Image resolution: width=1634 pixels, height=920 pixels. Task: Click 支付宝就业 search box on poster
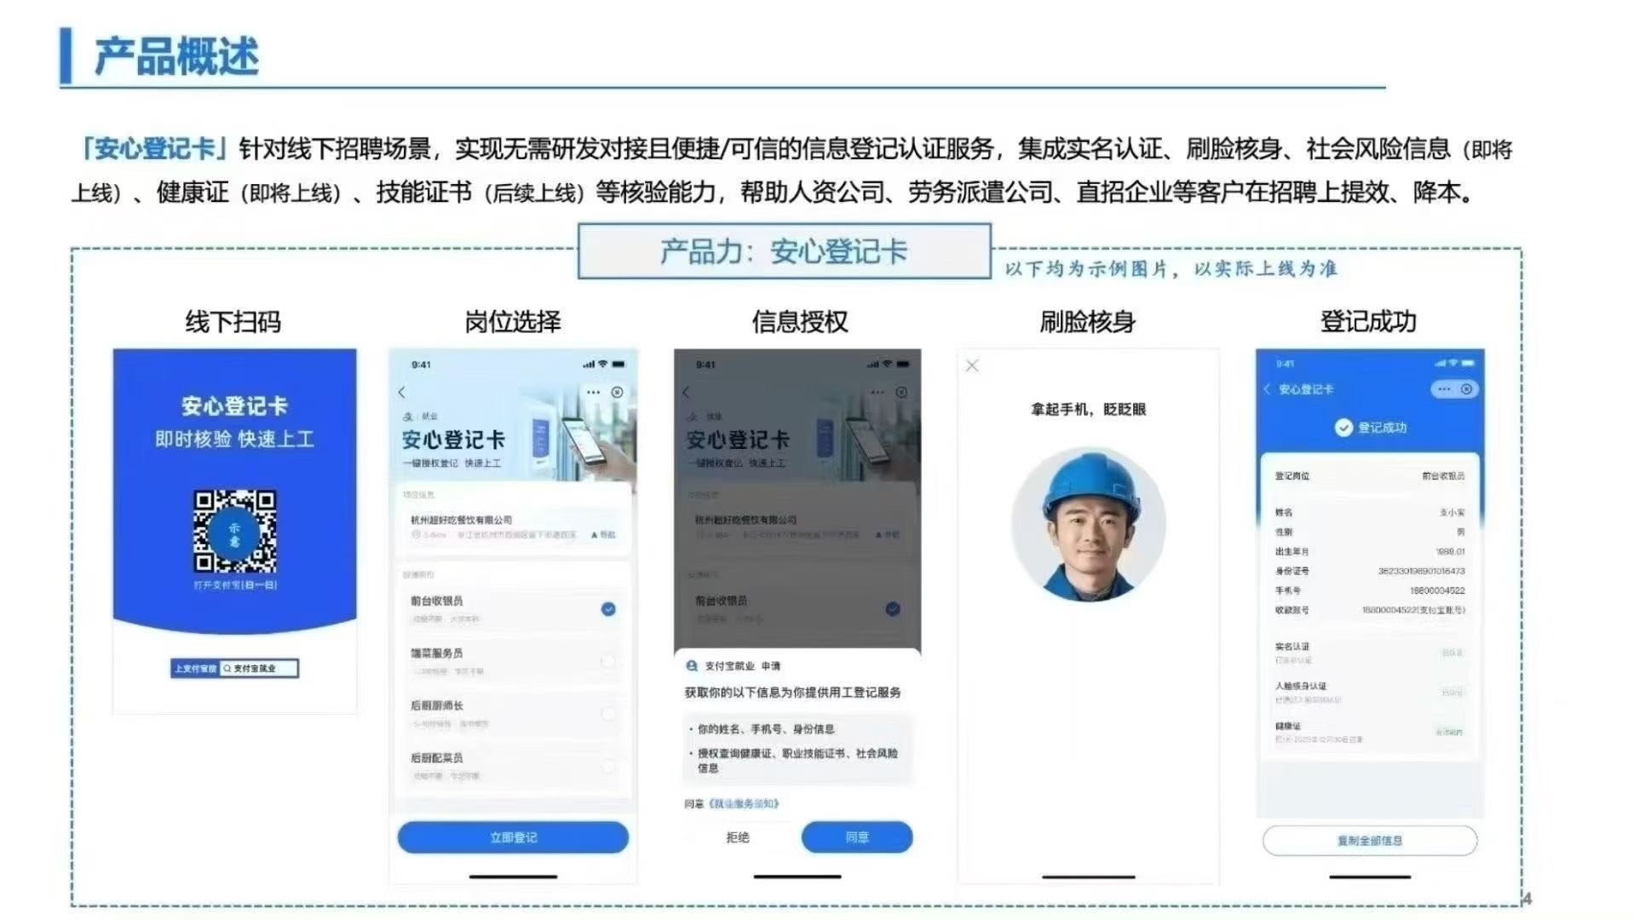[x=258, y=669]
